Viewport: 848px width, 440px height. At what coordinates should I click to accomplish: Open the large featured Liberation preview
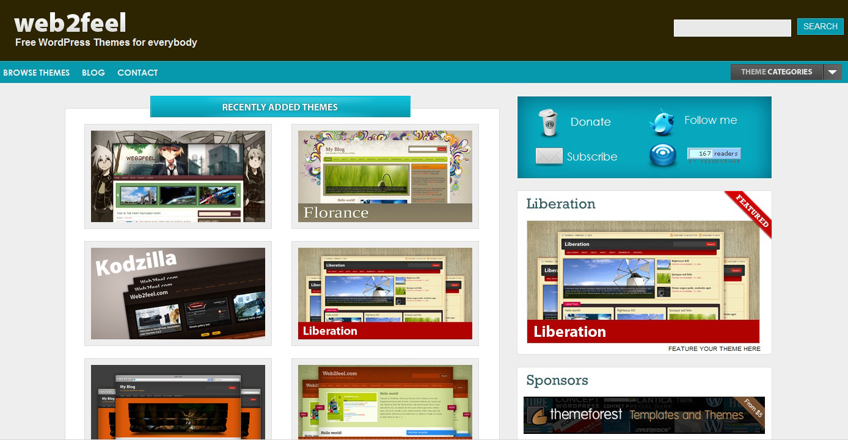tap(643, 281)
